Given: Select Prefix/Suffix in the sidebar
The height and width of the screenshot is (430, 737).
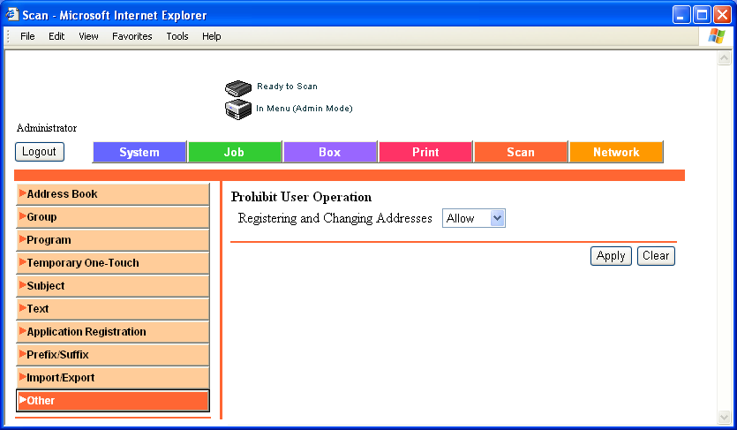Looking at the screenshot, I should click(113, 355).
